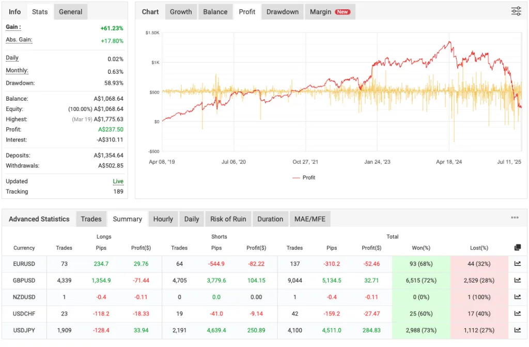Open the USDCHF chart icon
This screenshot has height=347, width=529.
[517, 313]
